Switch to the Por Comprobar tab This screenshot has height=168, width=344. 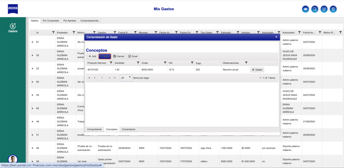coord(51,20)
